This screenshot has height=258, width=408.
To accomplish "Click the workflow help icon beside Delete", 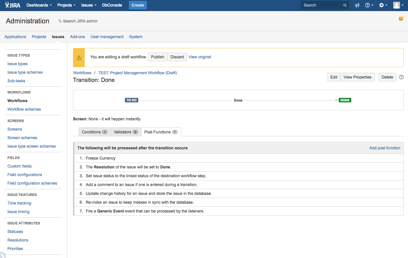I will pyautogui.click(x=401, y=77).
